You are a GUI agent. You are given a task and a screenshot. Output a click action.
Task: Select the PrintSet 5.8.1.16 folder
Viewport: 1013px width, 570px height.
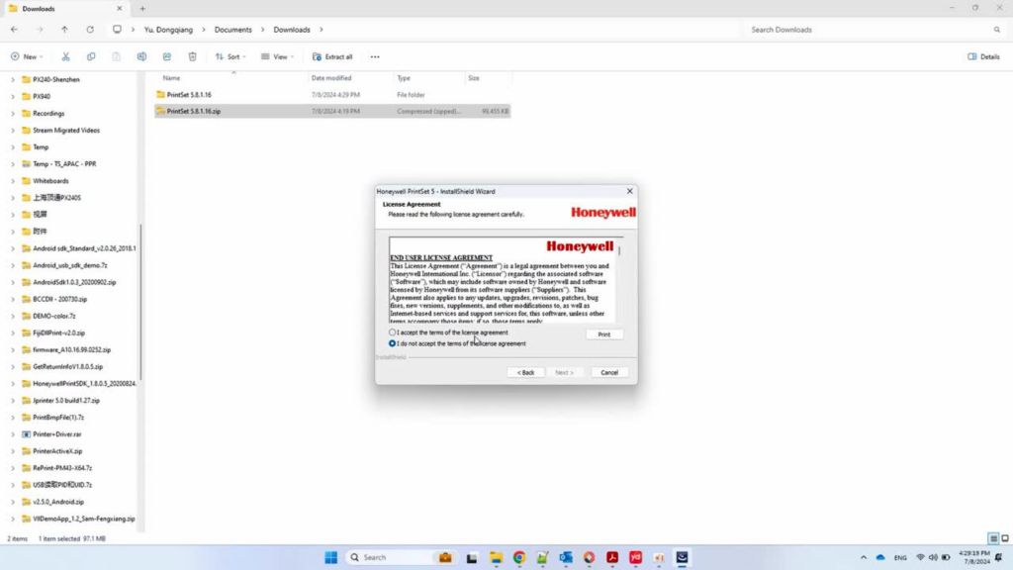tap(189, 94)
